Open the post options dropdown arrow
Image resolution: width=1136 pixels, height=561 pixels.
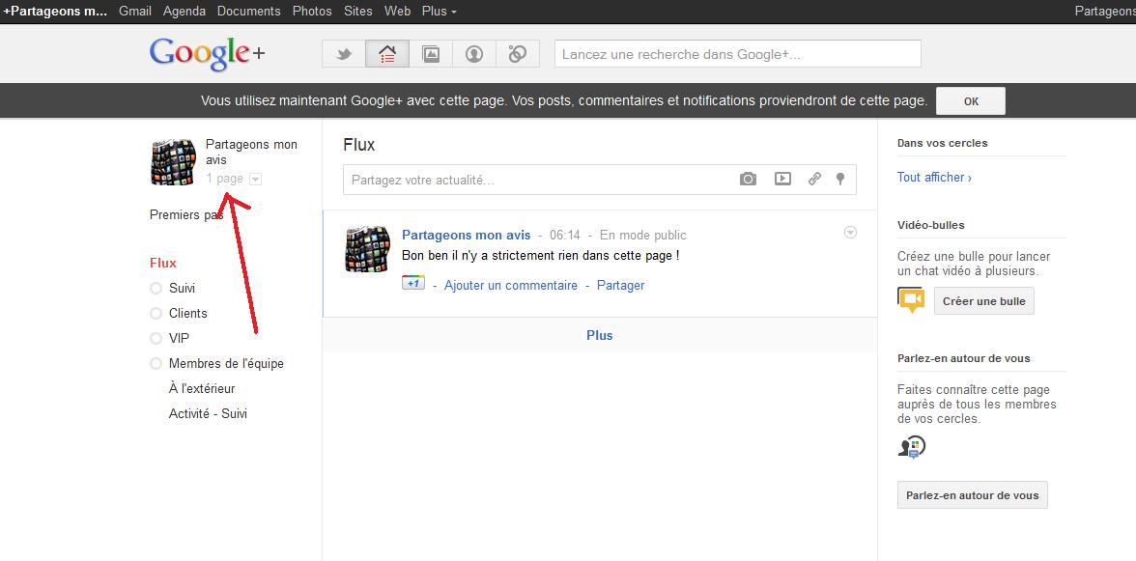pyautogui.click(x=850, y=233)
